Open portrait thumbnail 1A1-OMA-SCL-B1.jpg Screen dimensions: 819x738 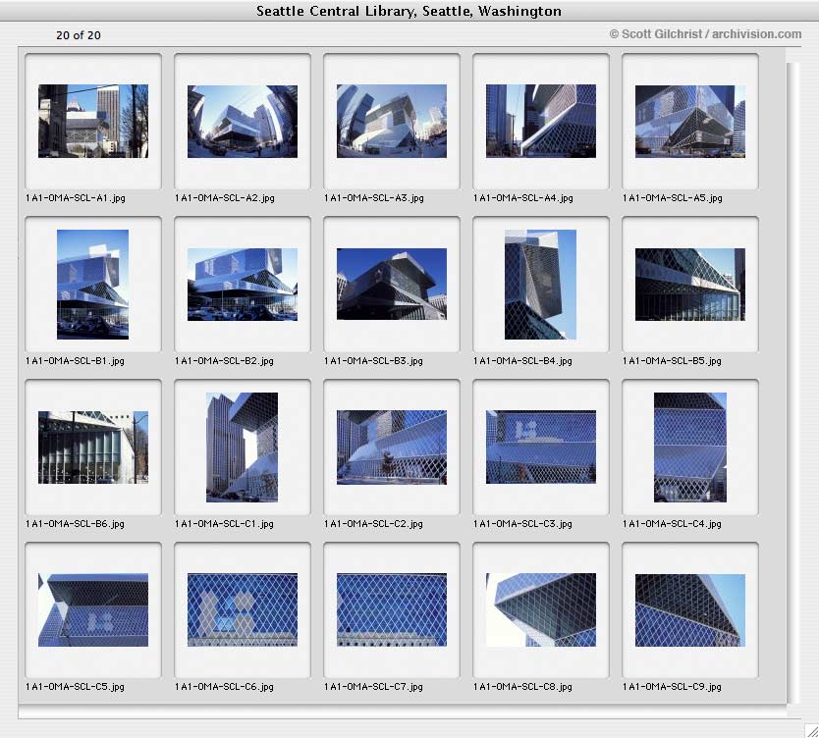[92, 285]
